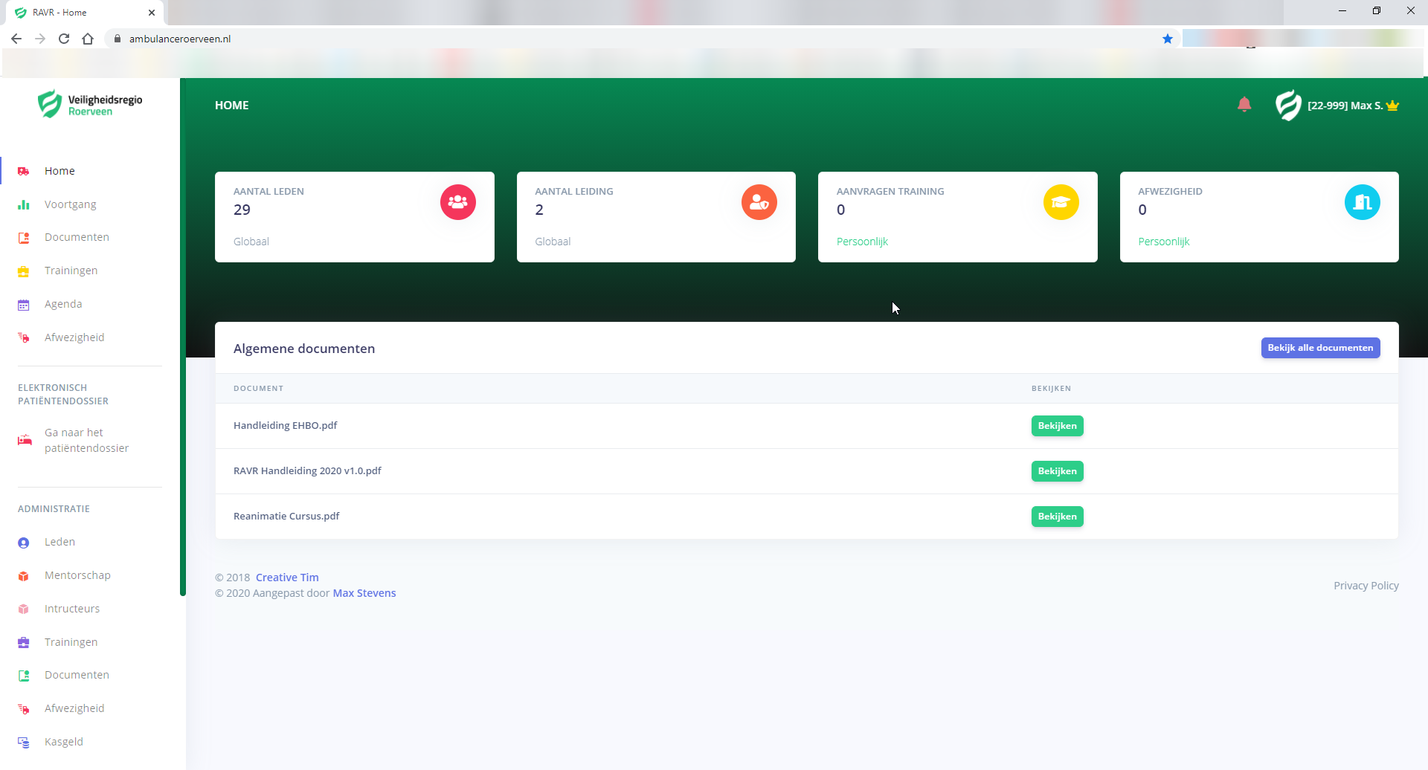
Task: View Handleiding EHBO.pdf with Bekijken button
Action: [1057, 426]
